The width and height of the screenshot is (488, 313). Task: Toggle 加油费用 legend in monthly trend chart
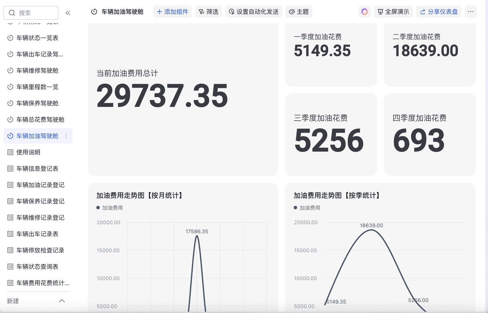tap(110, 208)
